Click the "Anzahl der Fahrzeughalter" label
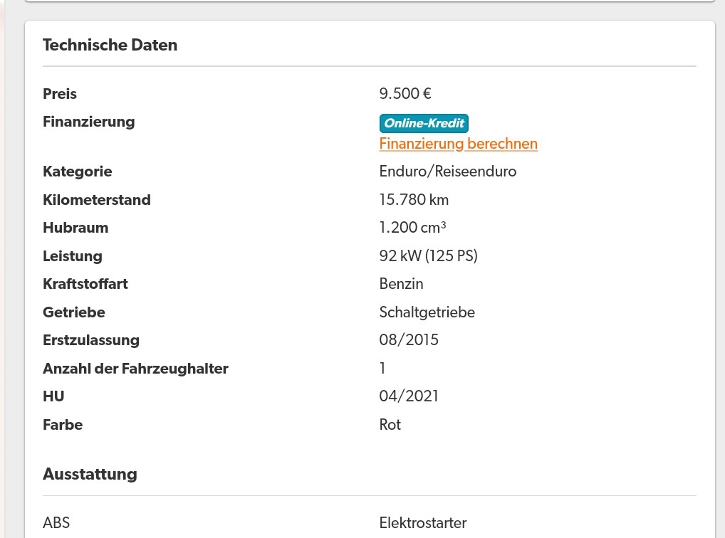The width and height of the screenshot is (725, 538). point(135,369)
